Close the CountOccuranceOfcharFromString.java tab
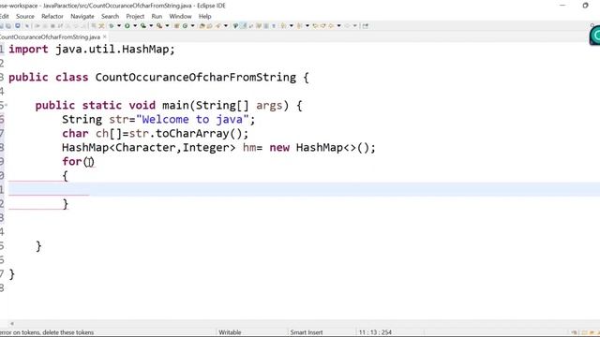This screenshot has width=600, height=337. point(104,37)
